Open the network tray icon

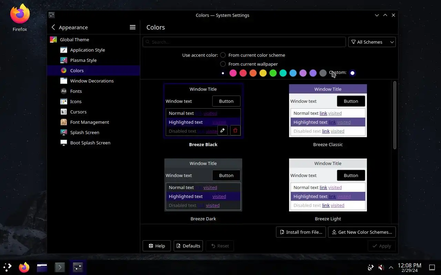click(x=371, y=267)
